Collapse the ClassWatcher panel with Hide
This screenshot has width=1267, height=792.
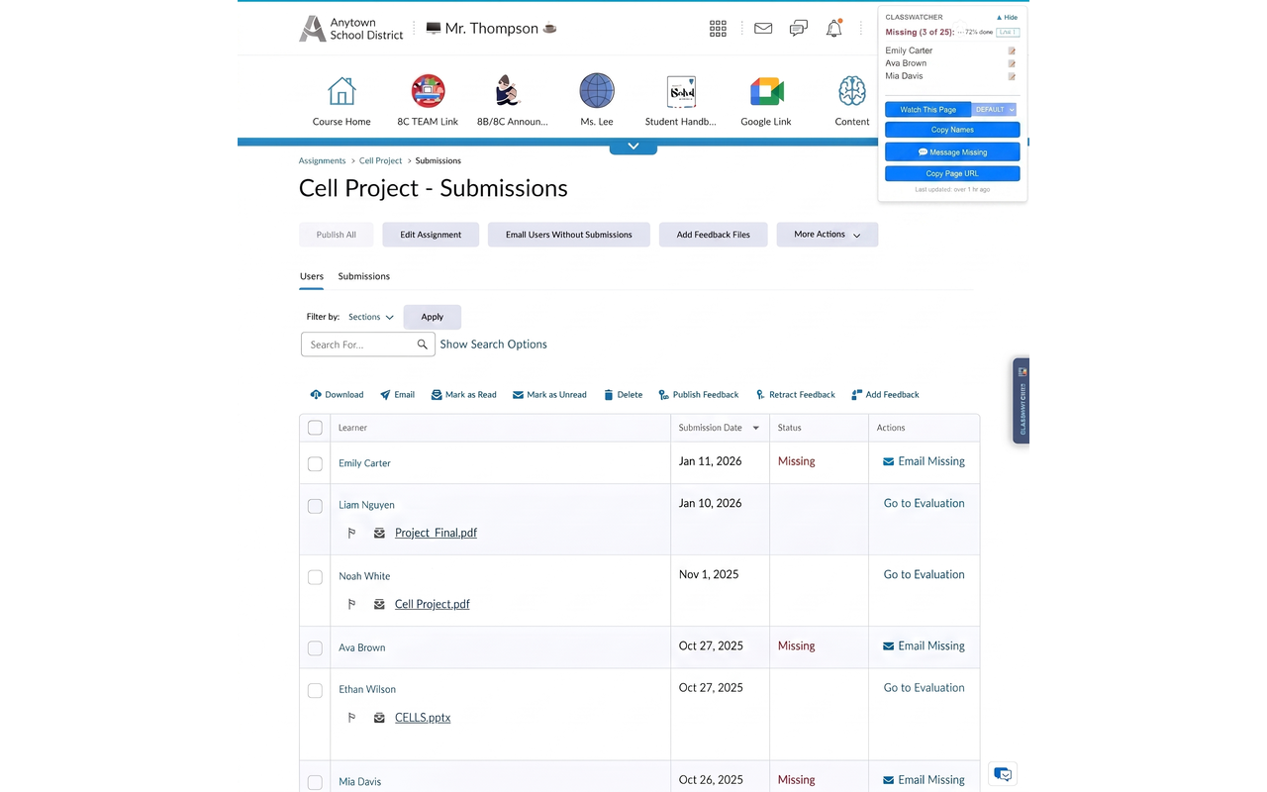pos(1007,18)
